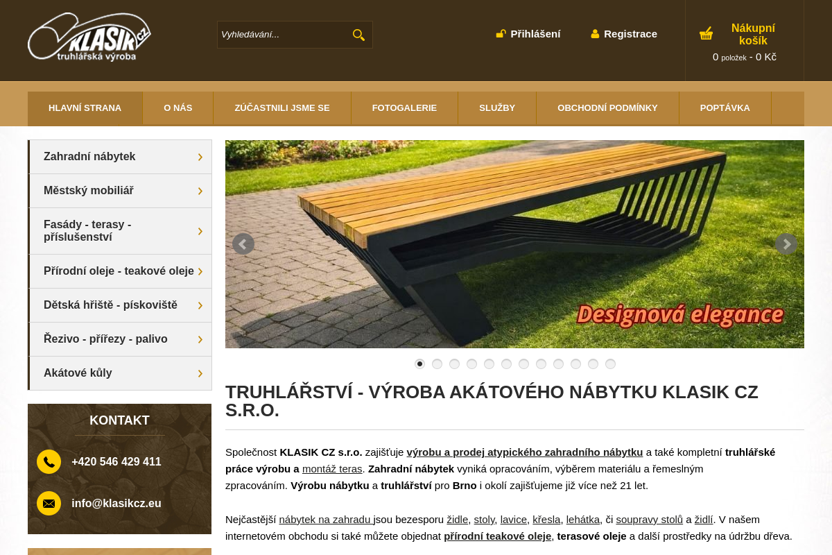This screenshot has height=555, width=832.
Task: Click the person icon beside Registrace
Action: tap(595, 33)
